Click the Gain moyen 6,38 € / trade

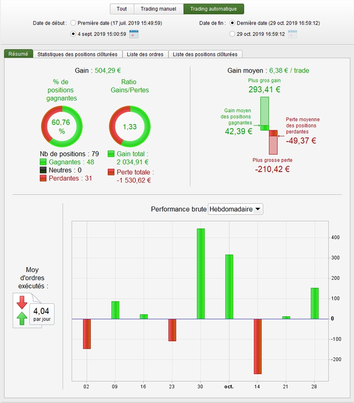click(268, 71)
